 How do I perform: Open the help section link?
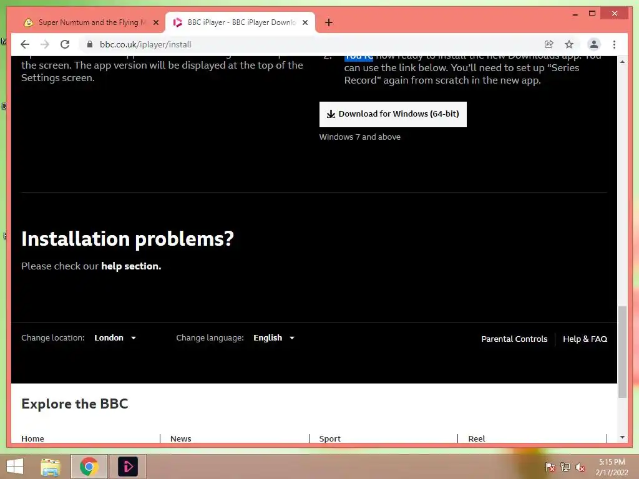click(x=131, y=266)
